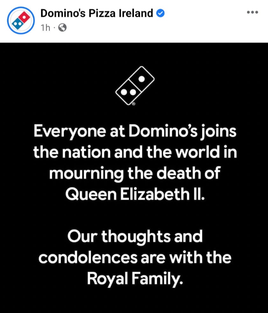Click the "Our thoughts and" text line

point(135,237)
